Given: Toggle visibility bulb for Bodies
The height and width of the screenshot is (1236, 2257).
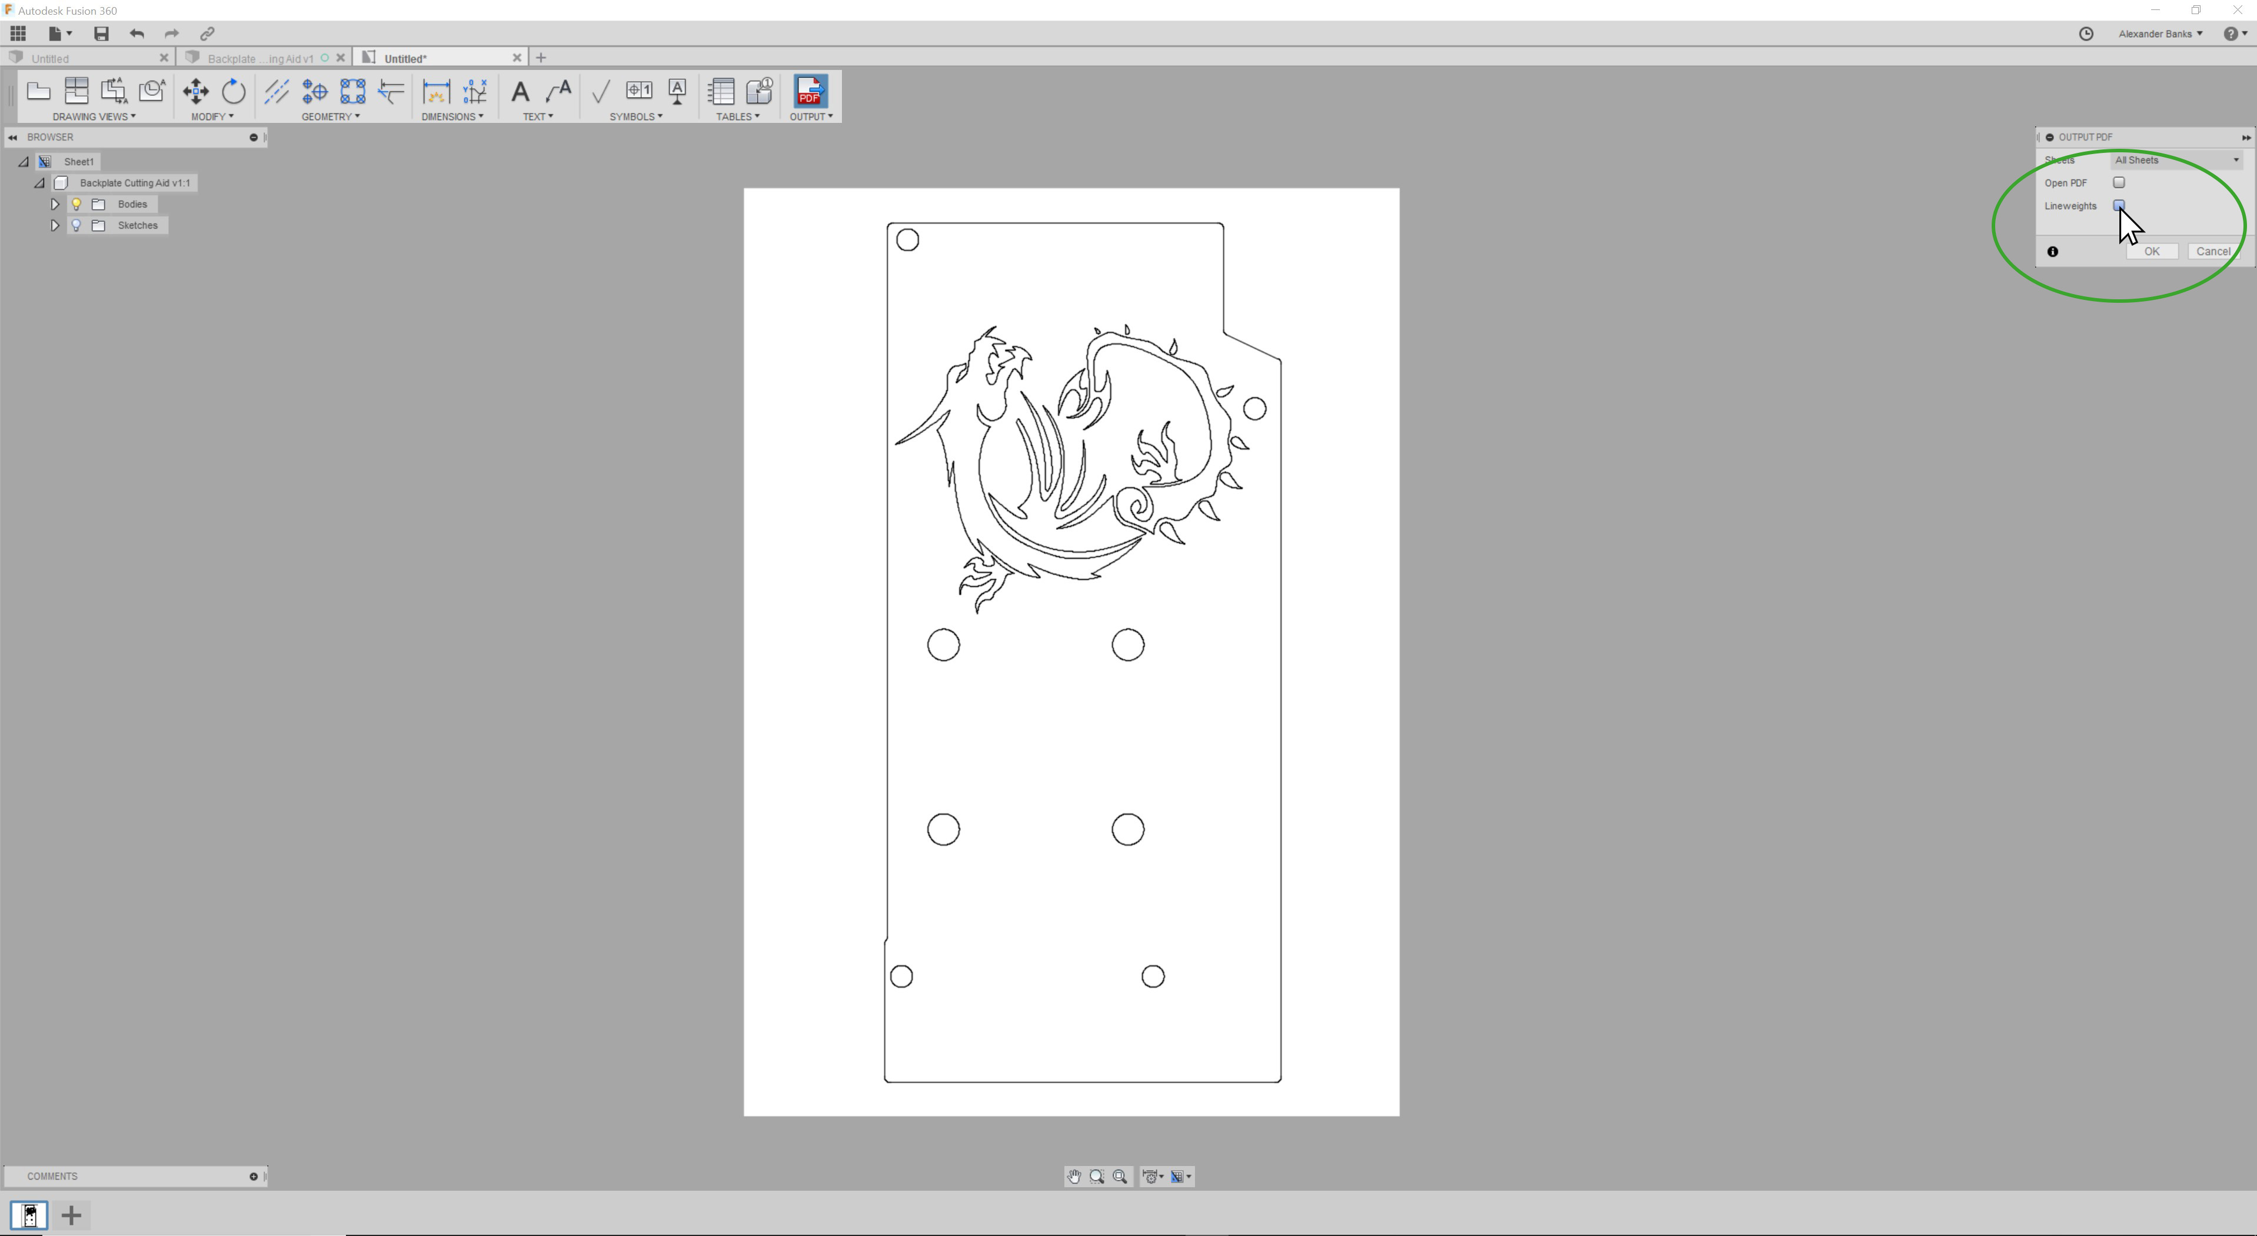Looking at the screenshot, I should click(x=76, y=204).
